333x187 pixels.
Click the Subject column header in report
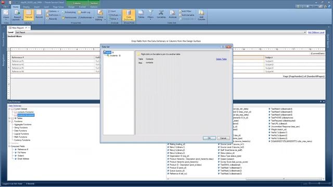pos(294,58)
